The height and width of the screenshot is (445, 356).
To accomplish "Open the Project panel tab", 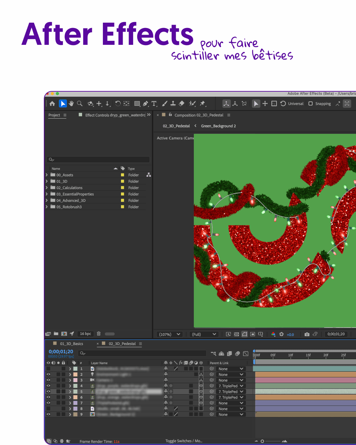I will 54,115.
